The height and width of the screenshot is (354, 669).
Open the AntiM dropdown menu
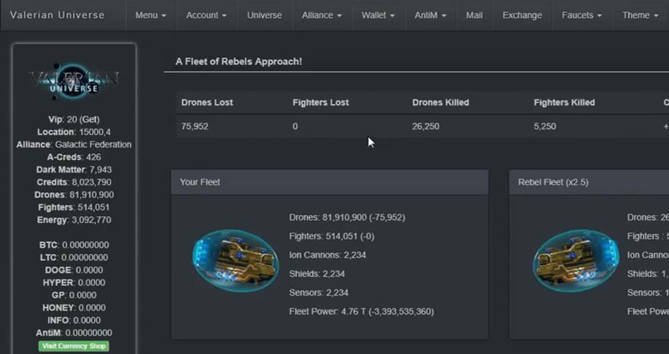[430, 15]
